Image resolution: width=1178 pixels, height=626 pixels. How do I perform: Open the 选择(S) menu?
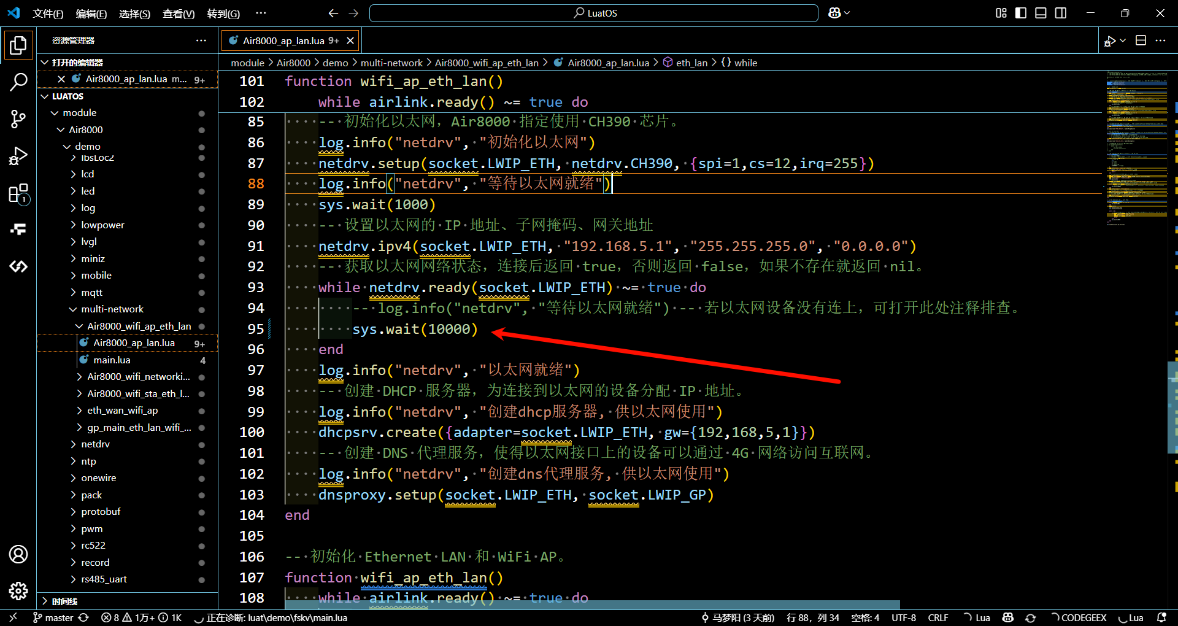134,13
